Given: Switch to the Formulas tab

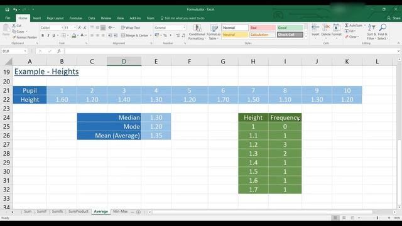Looking at the screenshot, I should pos(76,18).
